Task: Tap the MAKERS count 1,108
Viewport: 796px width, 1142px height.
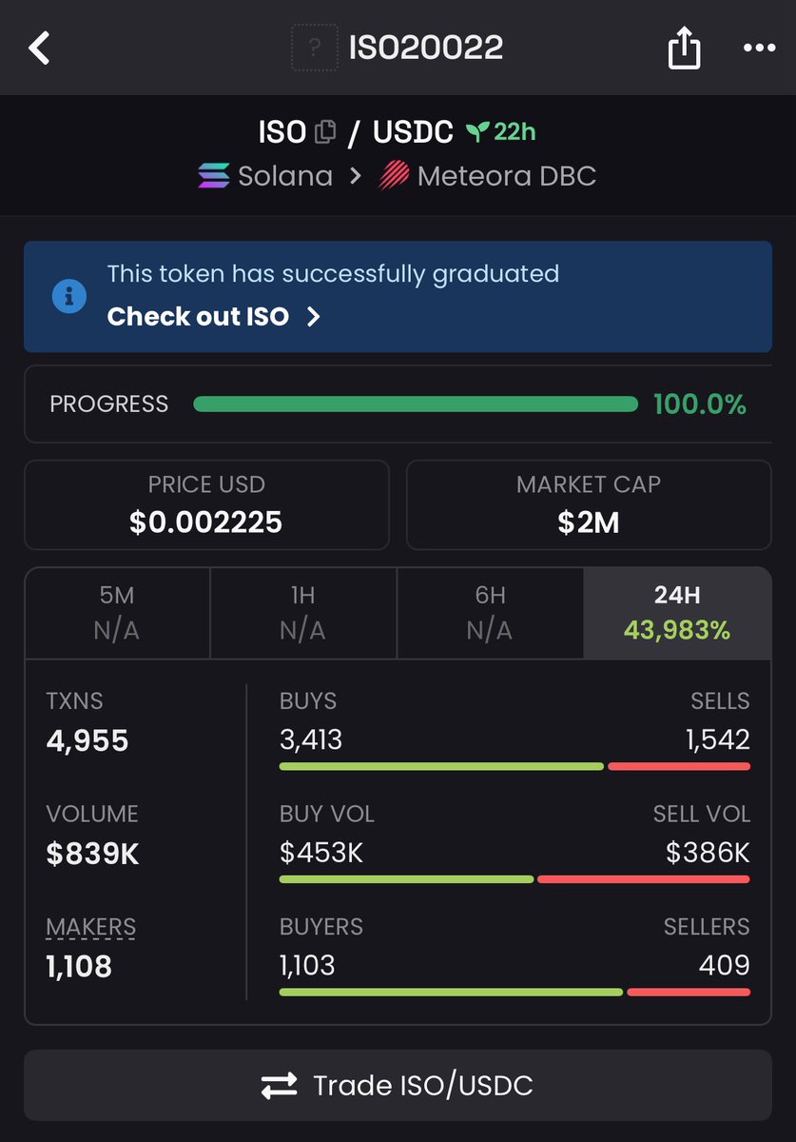Action: pyautogui.click(x=79, y=967)
